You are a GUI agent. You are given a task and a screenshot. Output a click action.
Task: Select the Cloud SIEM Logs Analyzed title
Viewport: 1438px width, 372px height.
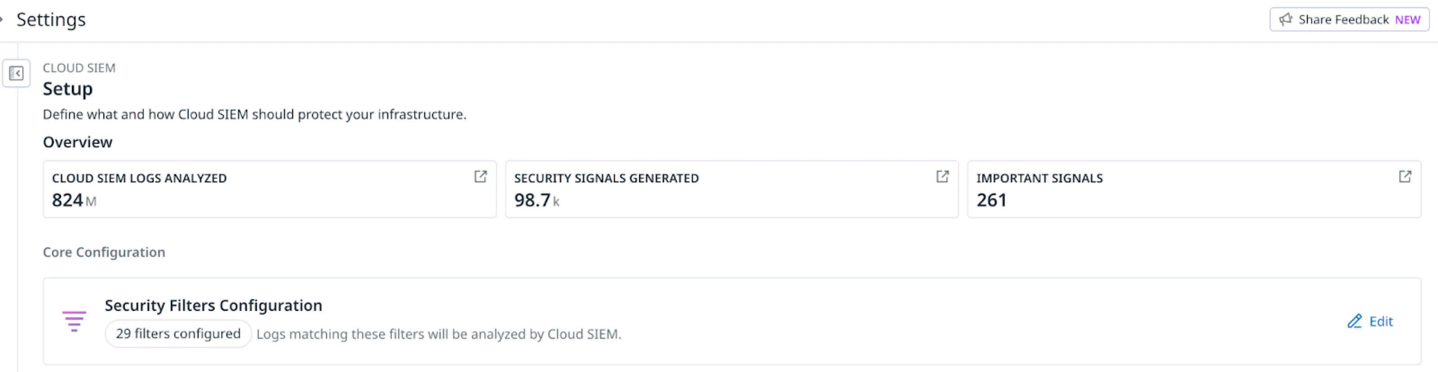[x=139, y=178]
